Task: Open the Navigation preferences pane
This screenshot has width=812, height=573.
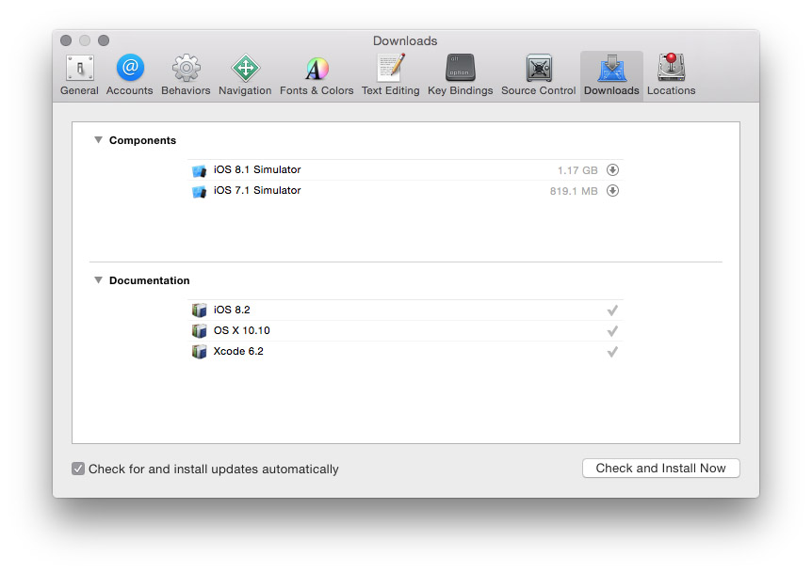Action: point(245,75)
